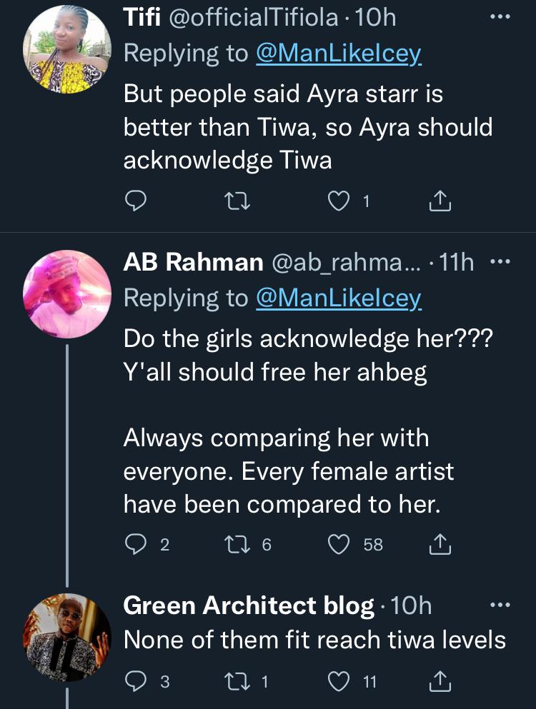Screen dimensions: 536x709
Task: Share Green Architect blog's tweet
Action: pyautogui.click(x=440, y=681)
